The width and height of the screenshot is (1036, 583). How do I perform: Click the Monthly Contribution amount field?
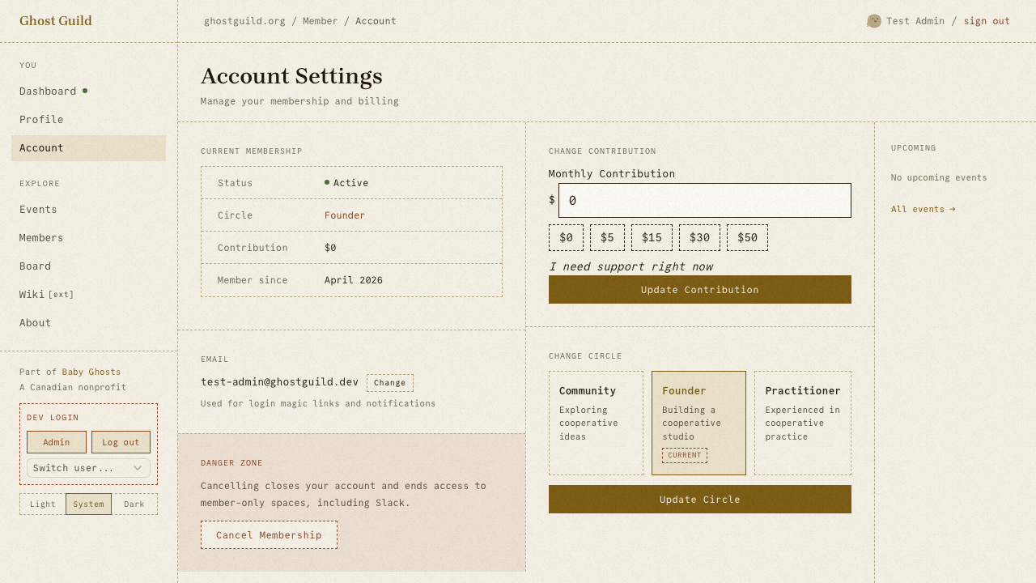point(705,200)
